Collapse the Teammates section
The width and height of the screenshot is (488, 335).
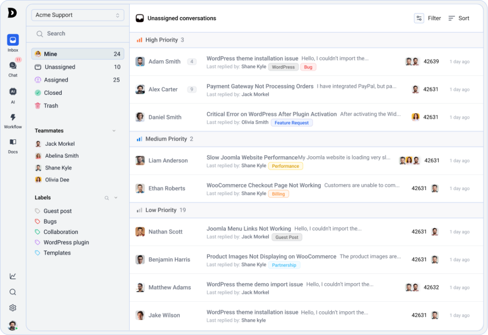tap(114, 130)
